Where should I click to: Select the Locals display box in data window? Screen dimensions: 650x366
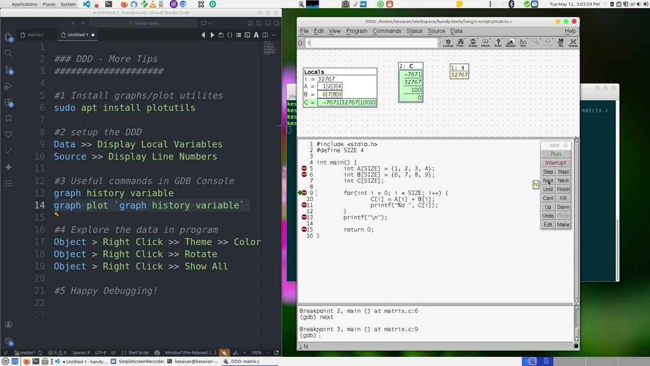click(x=340, y=87)
